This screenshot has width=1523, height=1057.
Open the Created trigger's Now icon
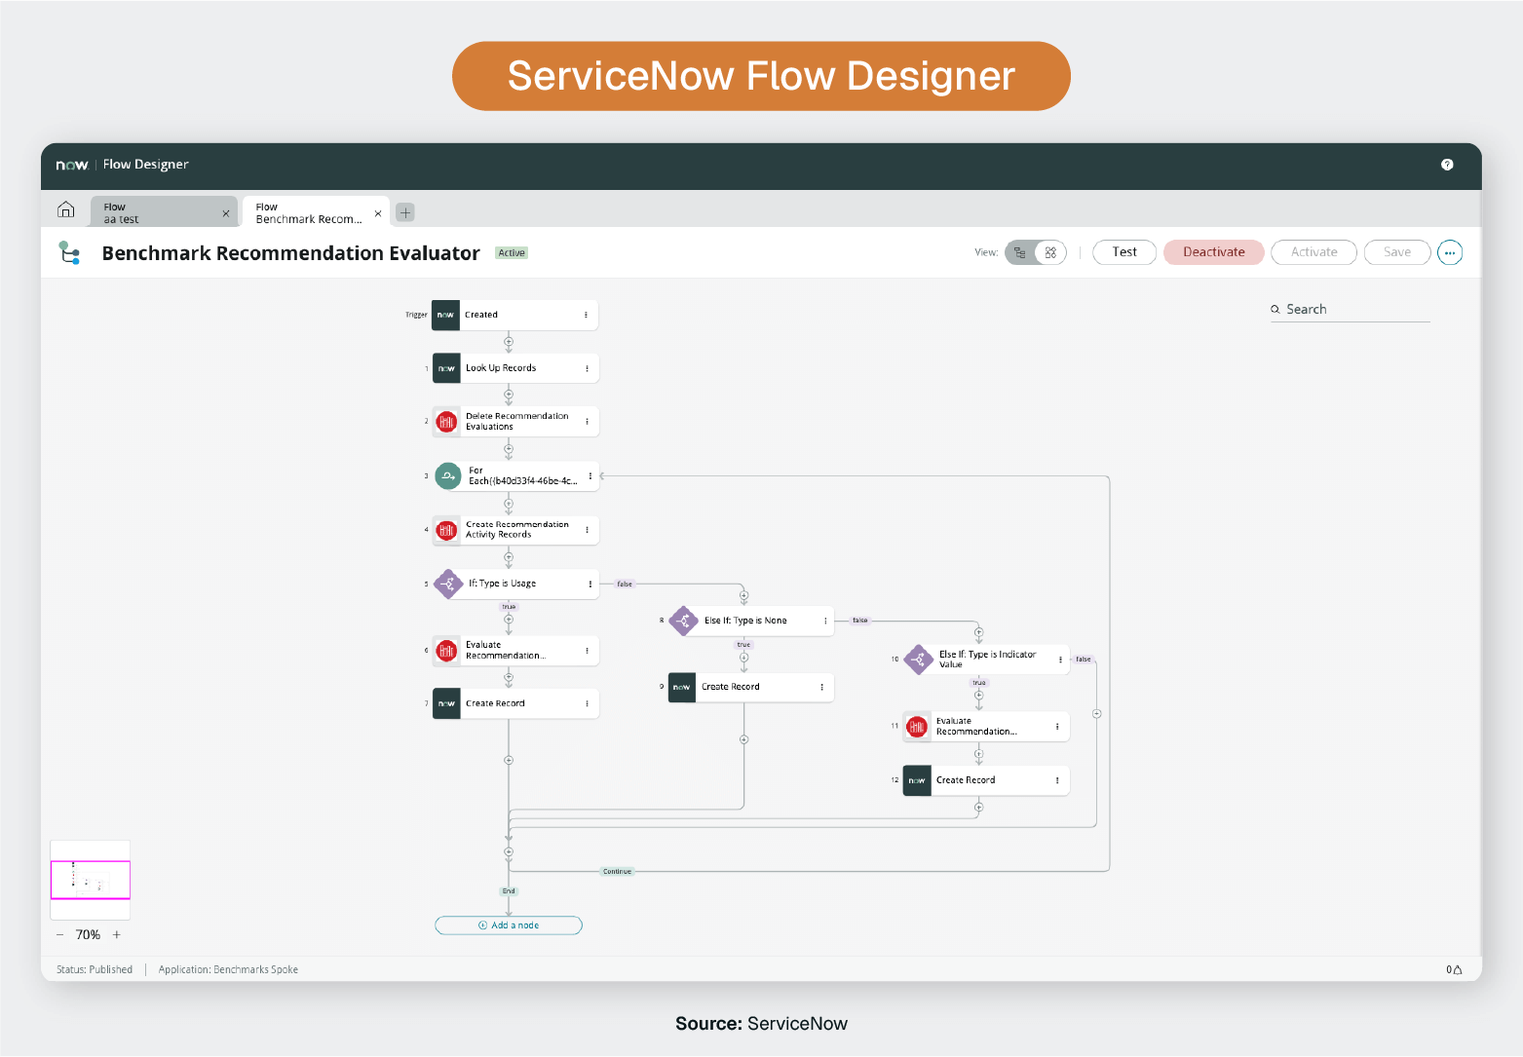(445, 315)
